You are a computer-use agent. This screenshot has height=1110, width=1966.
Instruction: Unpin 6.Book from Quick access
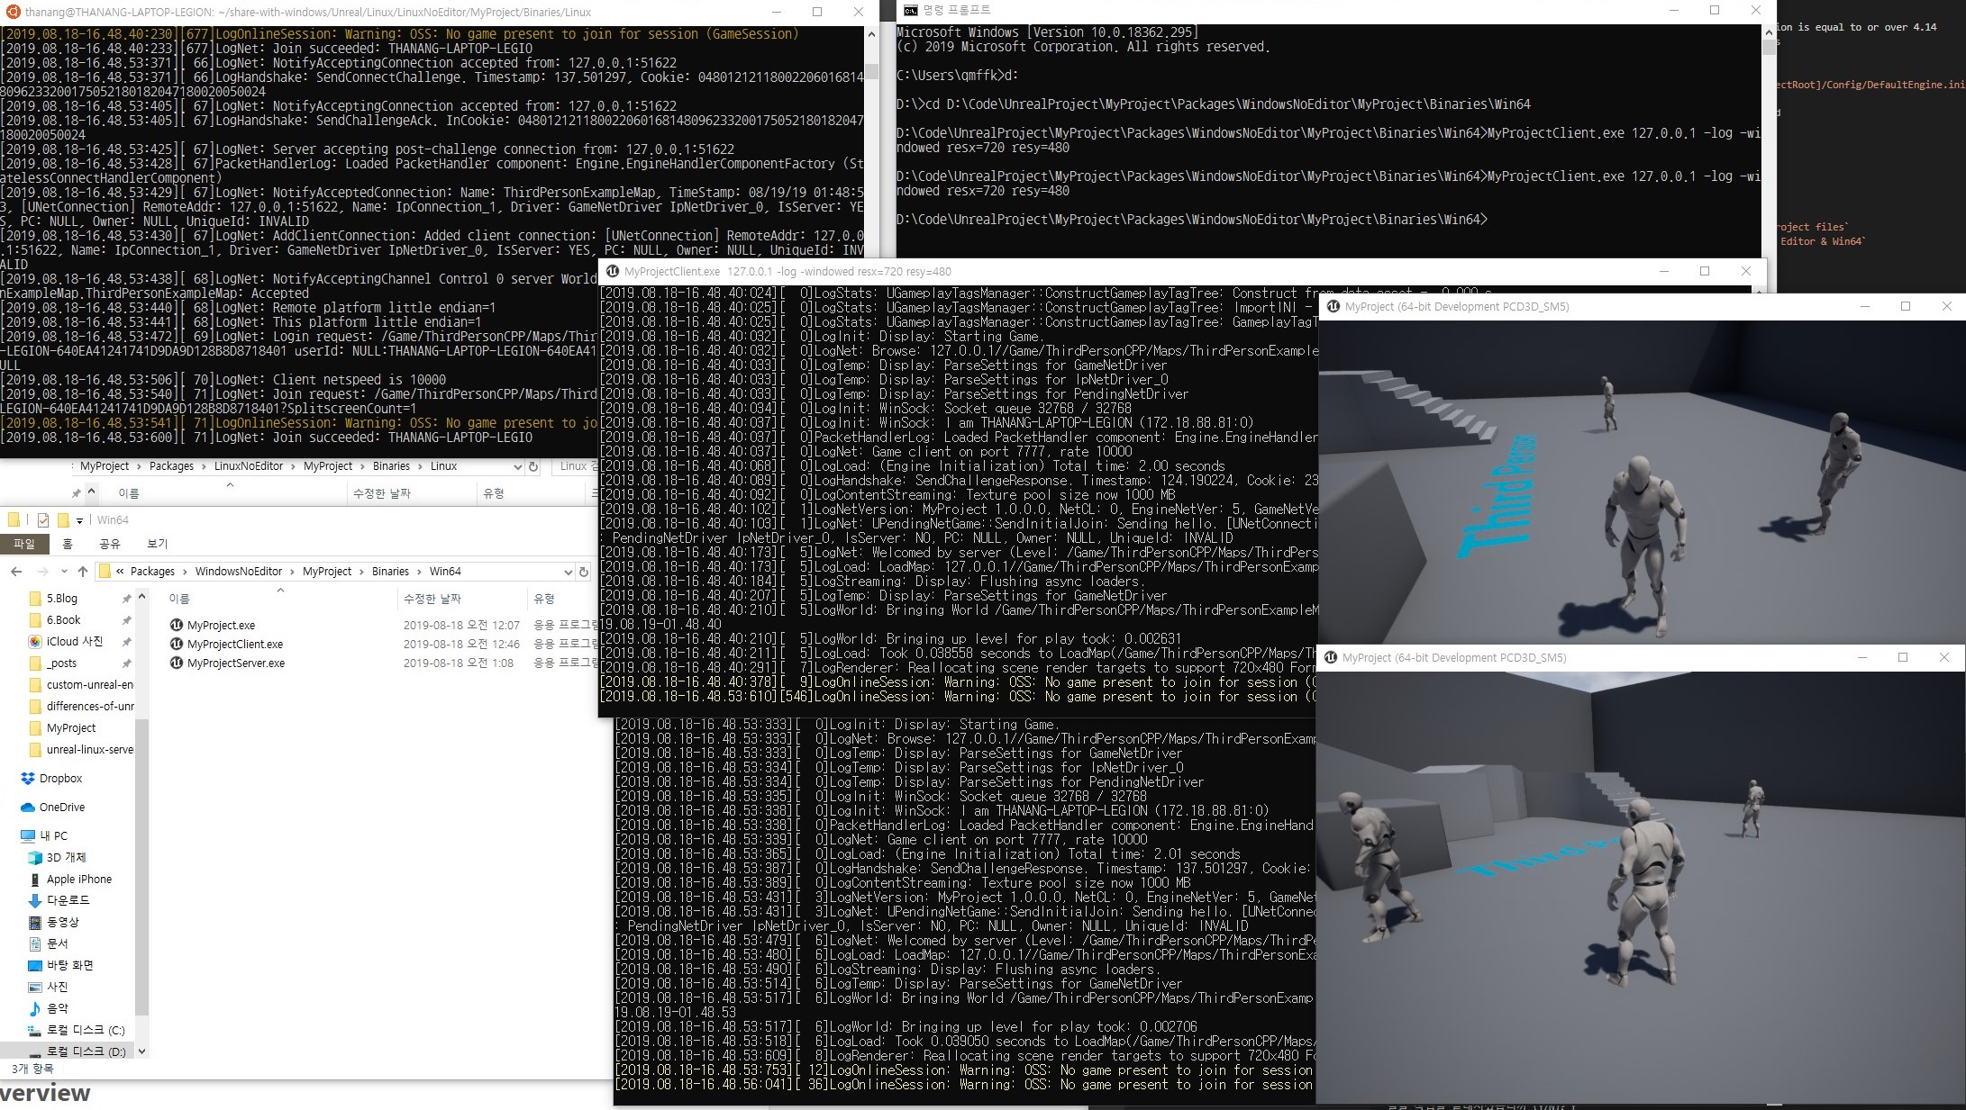pos(125,619)
